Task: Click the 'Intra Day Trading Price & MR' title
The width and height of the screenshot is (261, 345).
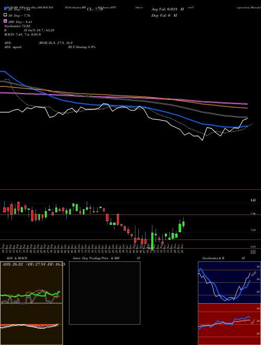Action: 96,258
